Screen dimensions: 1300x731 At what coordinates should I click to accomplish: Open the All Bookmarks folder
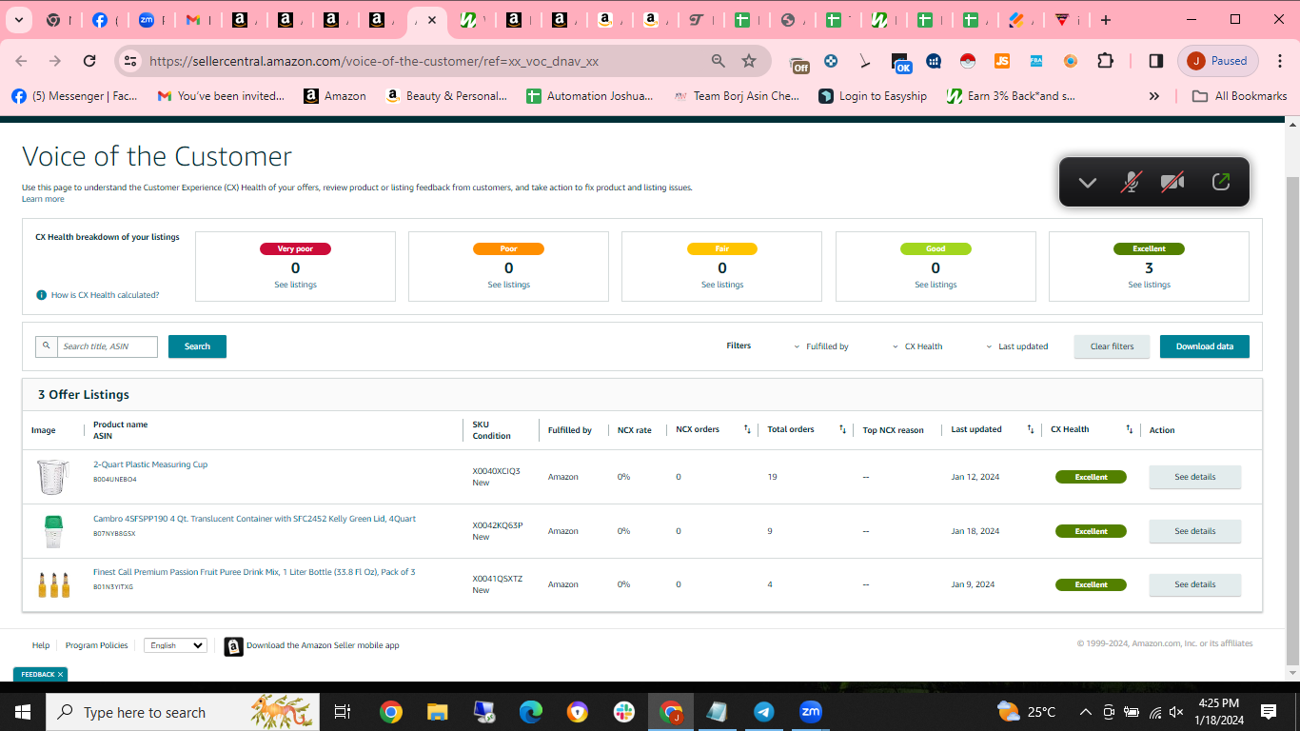point(1240,96)
